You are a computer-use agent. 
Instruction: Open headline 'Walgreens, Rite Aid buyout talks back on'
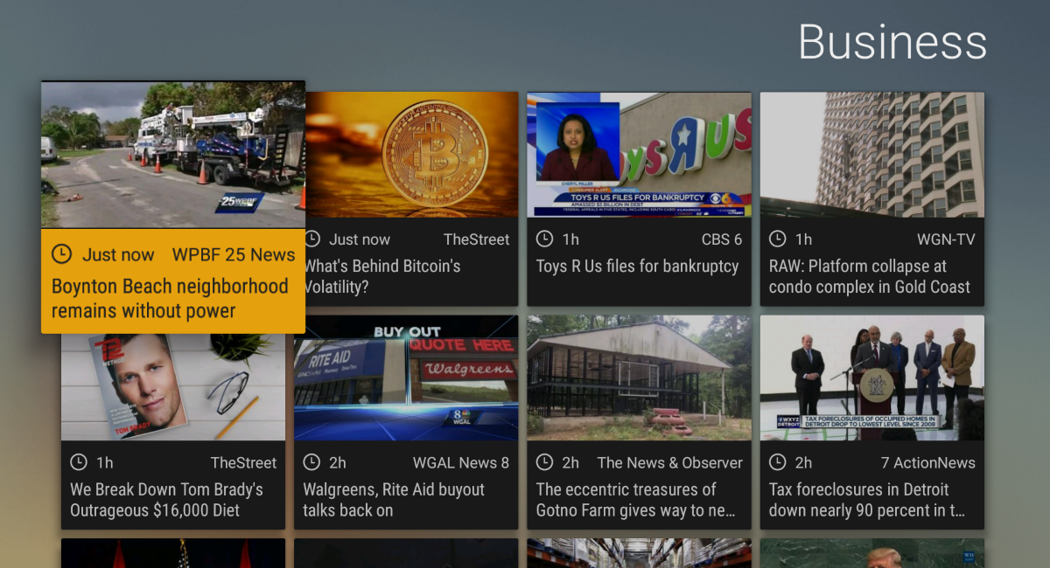pyautogui.click(x=394, y=500)
